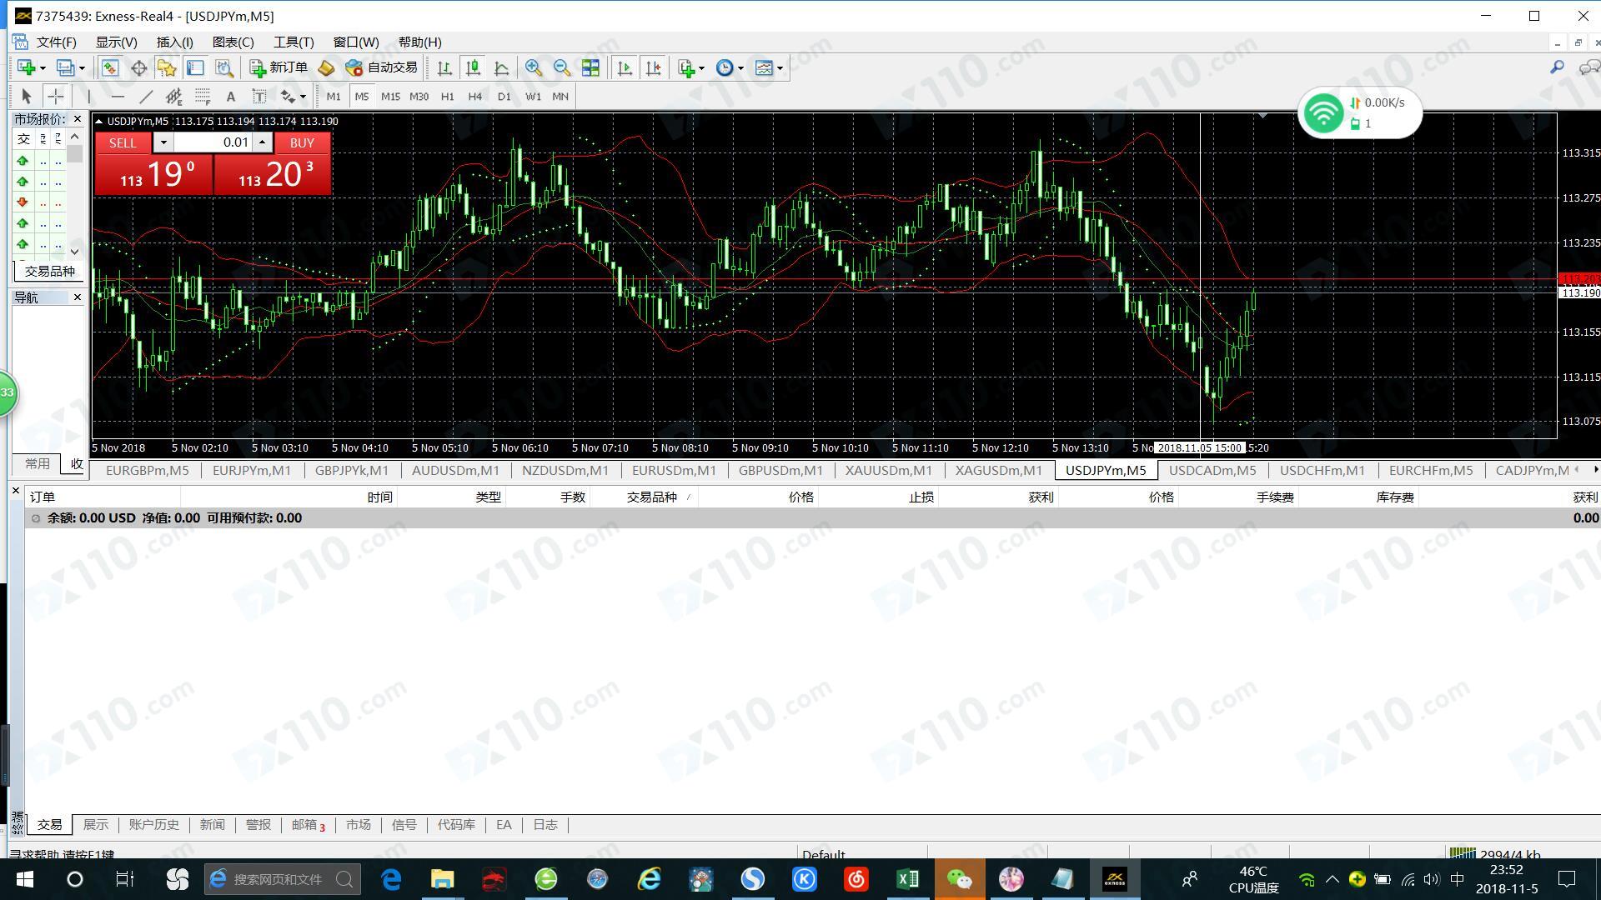Image resolution: width=1601 pixels, height=900 pixels.
Task: Toggle Auto Trading (自动交易)
Action: 381,67
